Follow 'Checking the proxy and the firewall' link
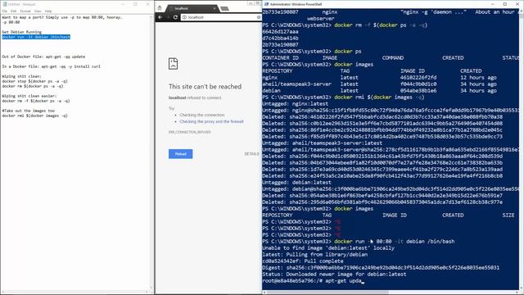The width and height of the screenshot is (524, 295). (x=211, y=121)
